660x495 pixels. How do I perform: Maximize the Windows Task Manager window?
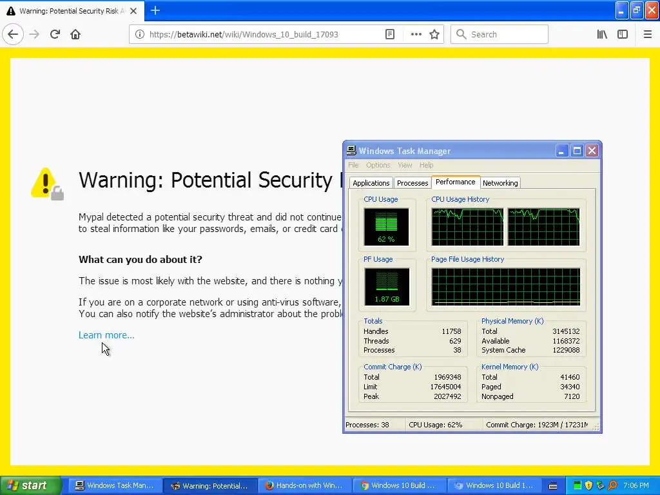coord(577,151)
